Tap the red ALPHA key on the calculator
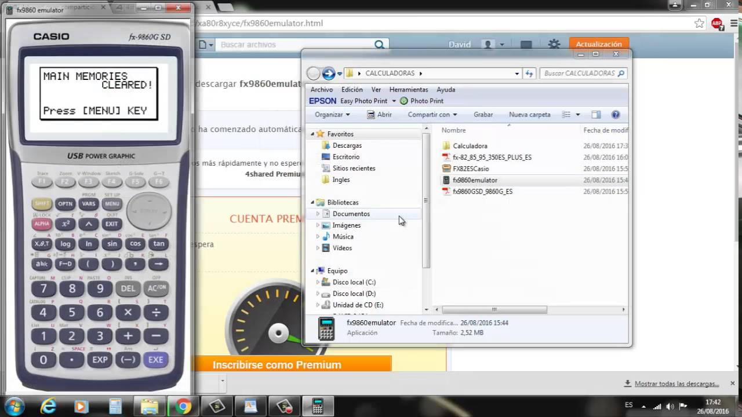This screenshot has height=417, width=742. pos(42,224)
